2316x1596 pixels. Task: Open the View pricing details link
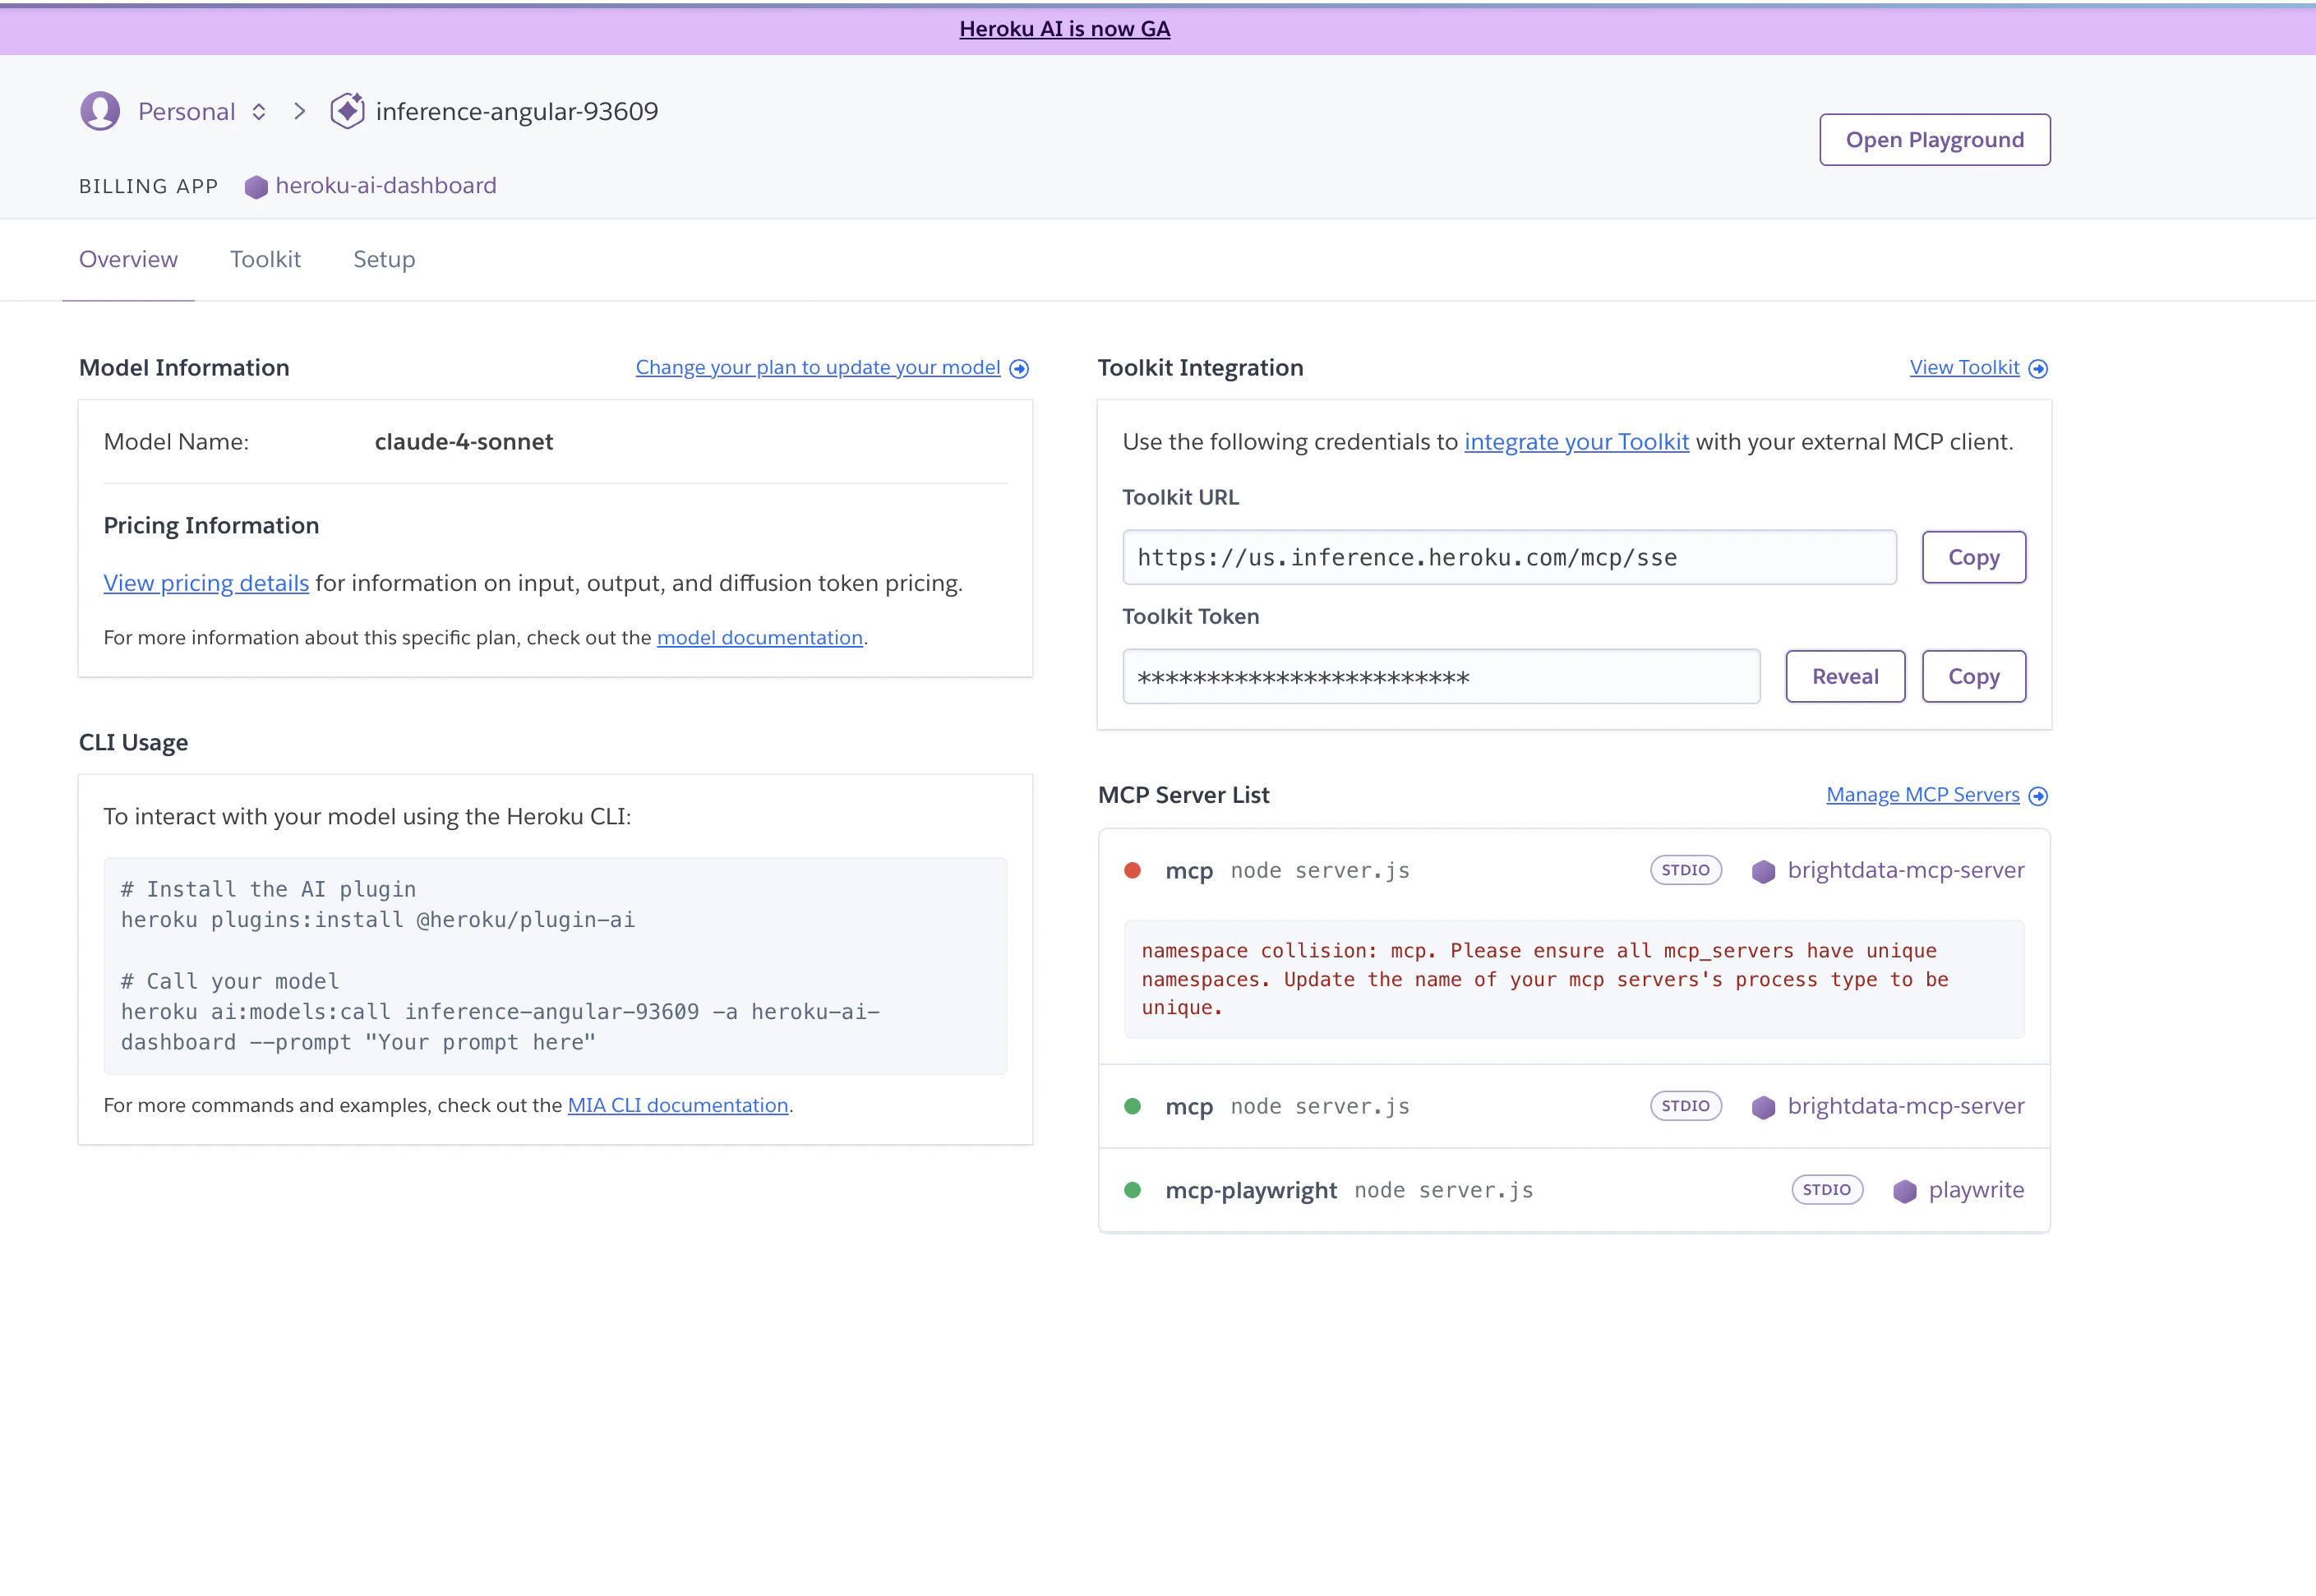pyautogui.click(x=206, y=583)
